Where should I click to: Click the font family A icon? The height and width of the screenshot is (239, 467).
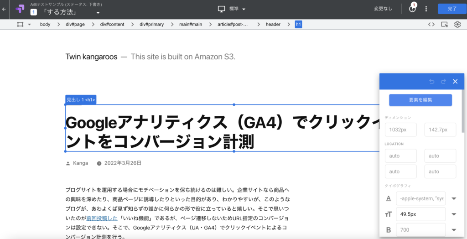(389, 198)
